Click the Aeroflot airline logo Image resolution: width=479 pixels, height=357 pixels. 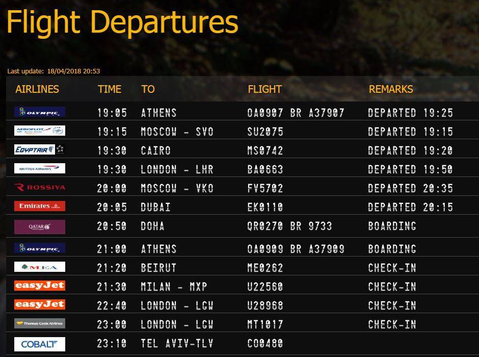(40, 131)
